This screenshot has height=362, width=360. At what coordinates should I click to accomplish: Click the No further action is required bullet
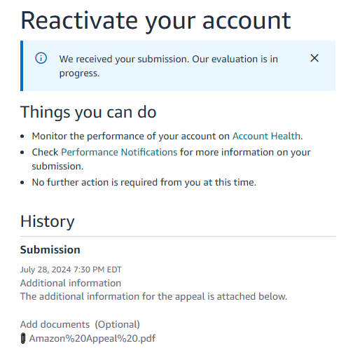click(144, 182)
